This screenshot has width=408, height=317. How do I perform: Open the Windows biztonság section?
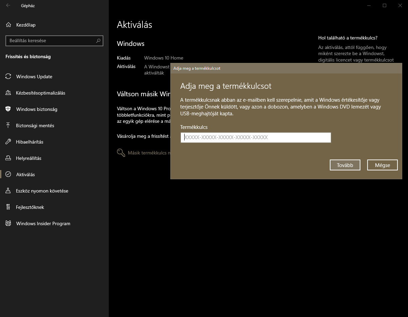click(x=54, y=109)
